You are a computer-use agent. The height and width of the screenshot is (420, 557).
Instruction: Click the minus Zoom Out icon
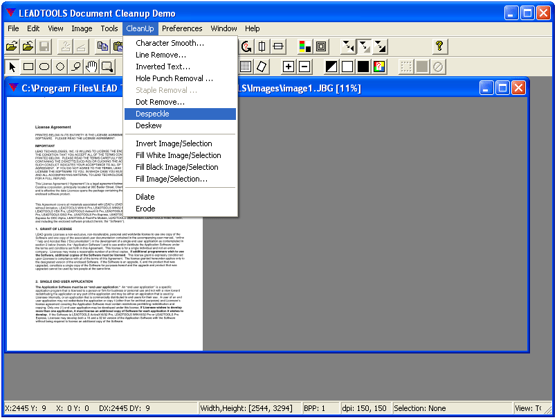304,67
